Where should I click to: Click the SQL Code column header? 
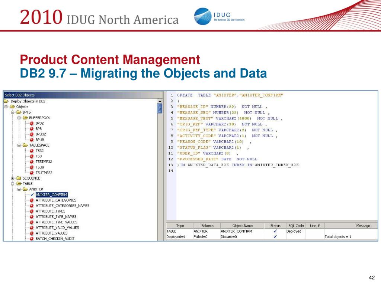click(x=296, y=226)
